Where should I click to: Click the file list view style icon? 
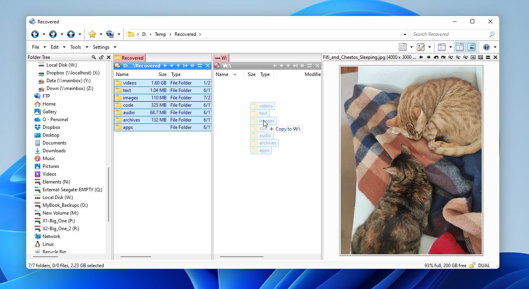403,47
